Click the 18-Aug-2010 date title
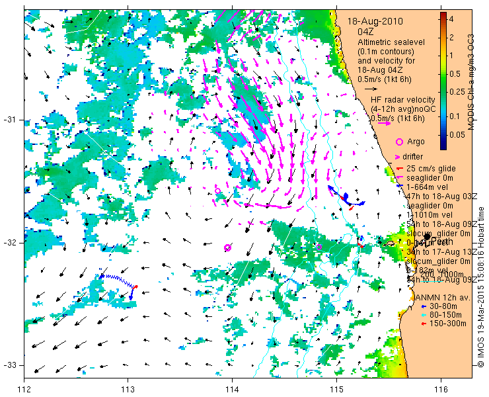489x397 pixels. [375, 21]
